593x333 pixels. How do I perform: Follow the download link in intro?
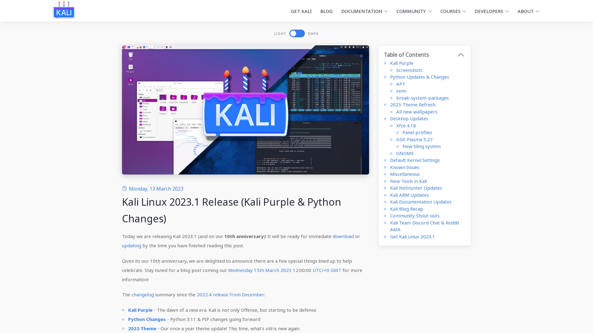(x=343, y=236)
